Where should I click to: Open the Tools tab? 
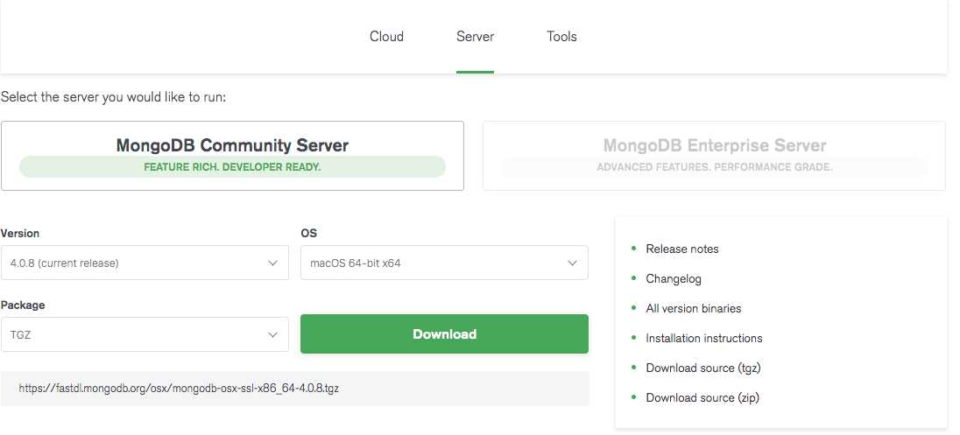pyautogui.click(x=561, y=37)
